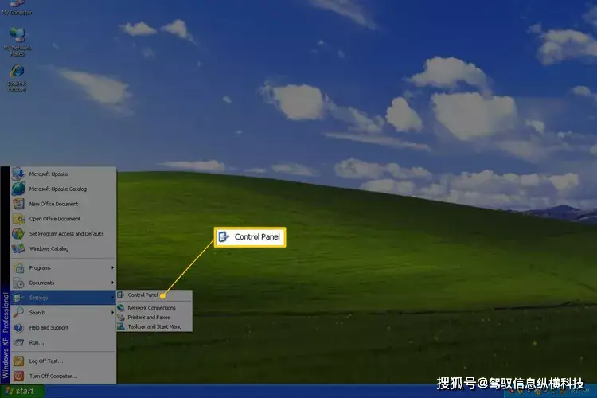Click Set Program Access and Defaults icon

[x=18, y=233]
